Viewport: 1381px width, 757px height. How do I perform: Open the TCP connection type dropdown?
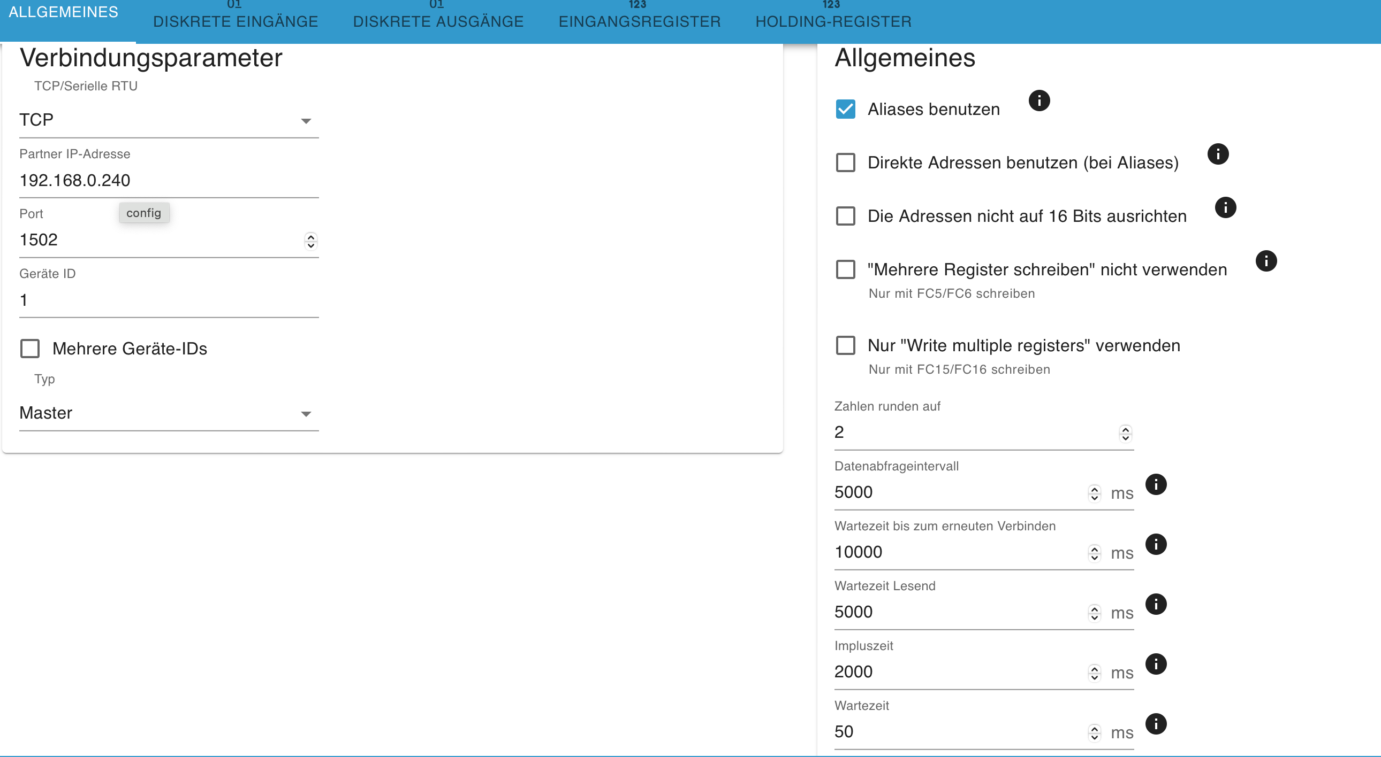point(168,120)
